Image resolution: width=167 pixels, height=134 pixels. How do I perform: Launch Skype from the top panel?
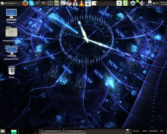coord(31,3)
